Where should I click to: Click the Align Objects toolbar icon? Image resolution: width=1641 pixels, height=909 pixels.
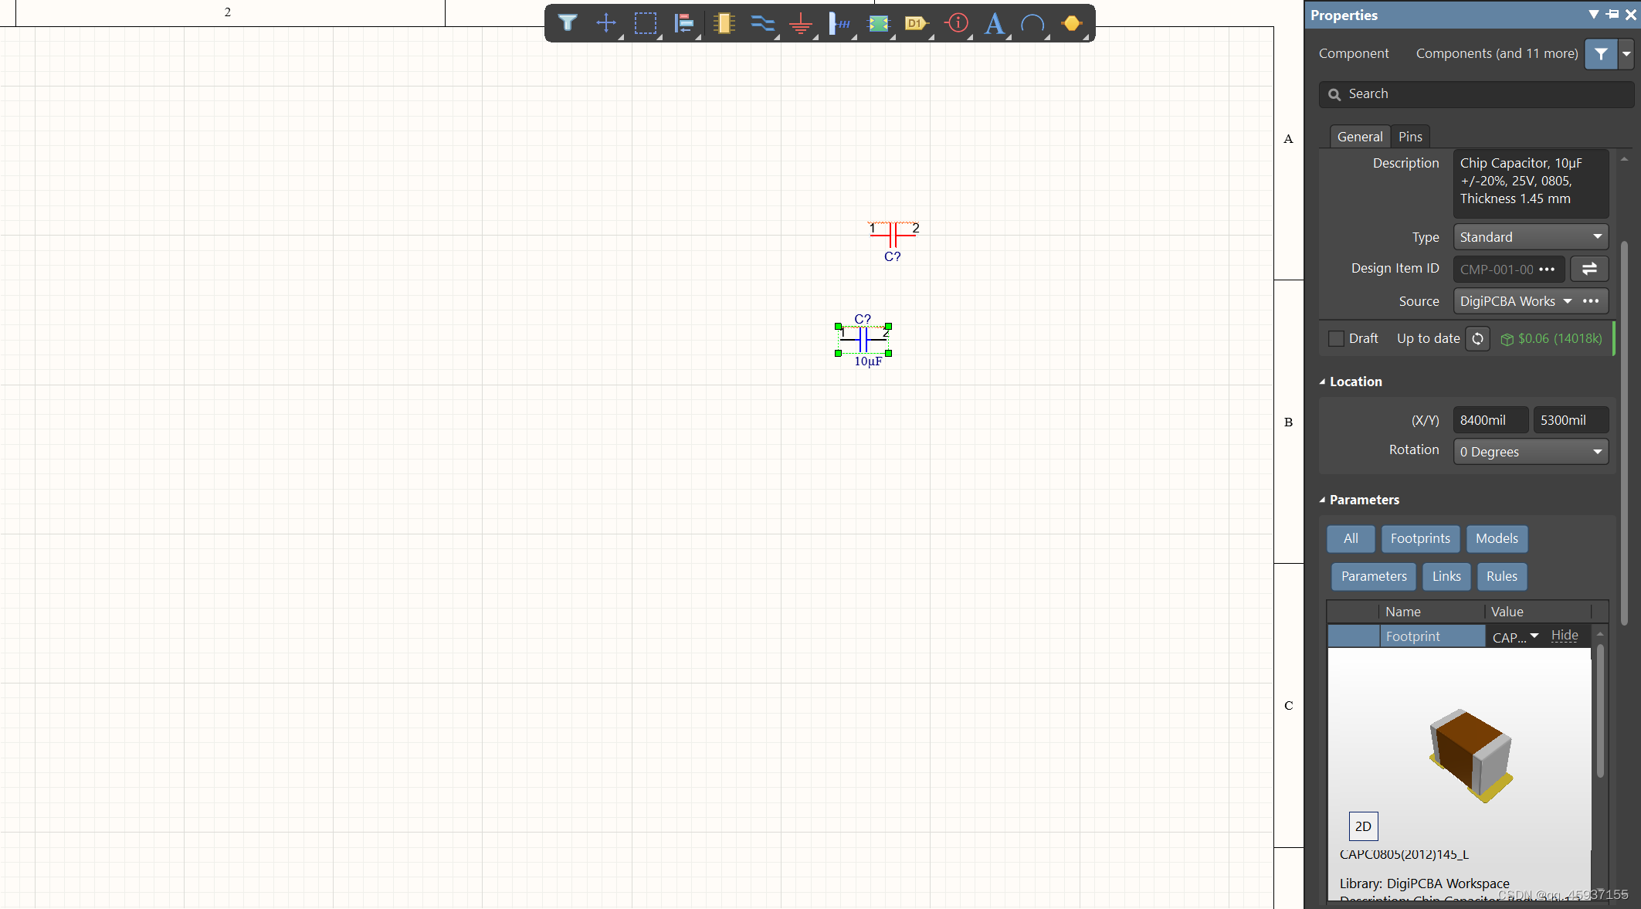pos(684,23)
